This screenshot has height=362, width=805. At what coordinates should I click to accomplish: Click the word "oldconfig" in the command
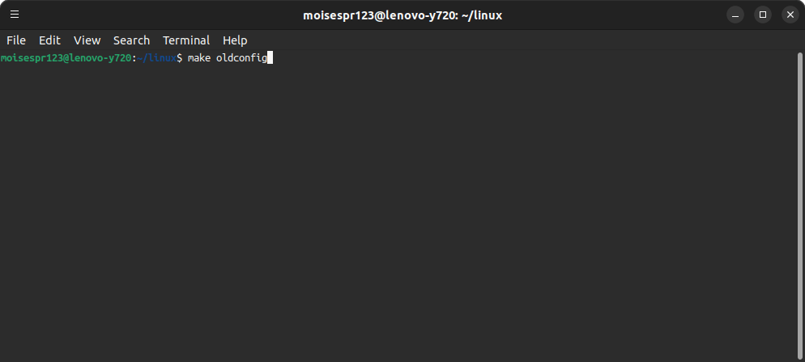coord(241,58)
